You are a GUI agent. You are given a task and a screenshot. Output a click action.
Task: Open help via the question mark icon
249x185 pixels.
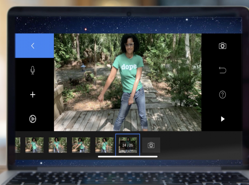[223, 95]
